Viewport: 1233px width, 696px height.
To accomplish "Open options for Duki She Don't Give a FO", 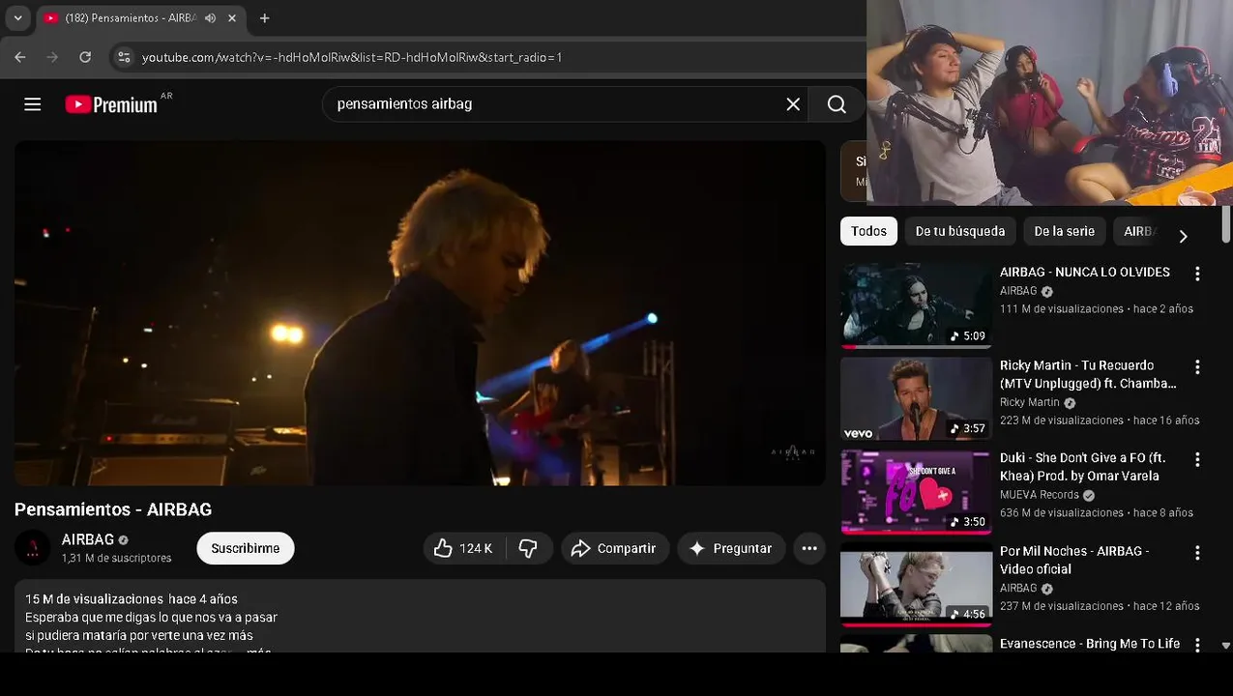I will point(1197,459).
